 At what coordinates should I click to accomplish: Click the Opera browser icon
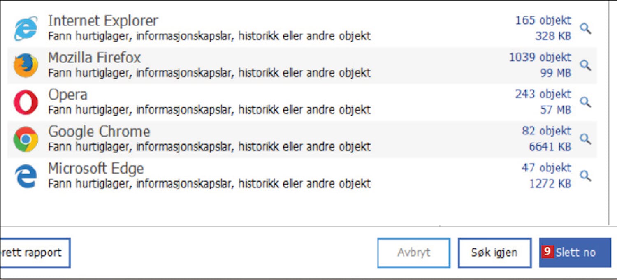click(26, 102)
